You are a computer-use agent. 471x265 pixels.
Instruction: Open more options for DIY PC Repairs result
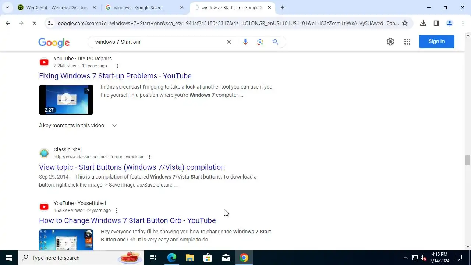pyautogui.click(x=117, y=66)
